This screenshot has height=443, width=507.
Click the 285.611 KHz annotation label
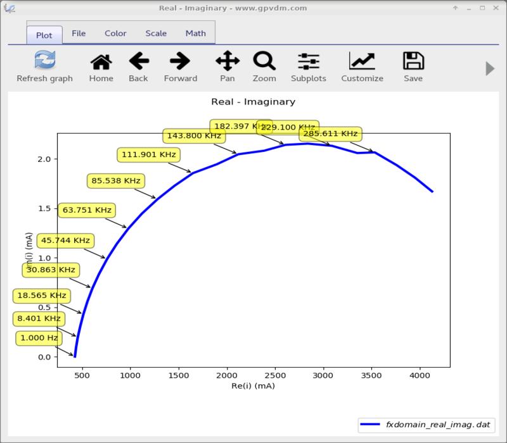330,134
